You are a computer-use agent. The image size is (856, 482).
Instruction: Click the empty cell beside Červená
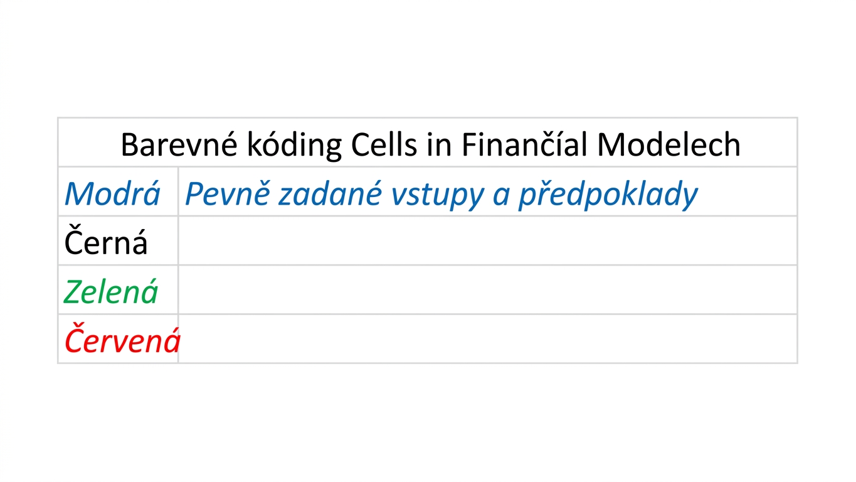point(487,338)
